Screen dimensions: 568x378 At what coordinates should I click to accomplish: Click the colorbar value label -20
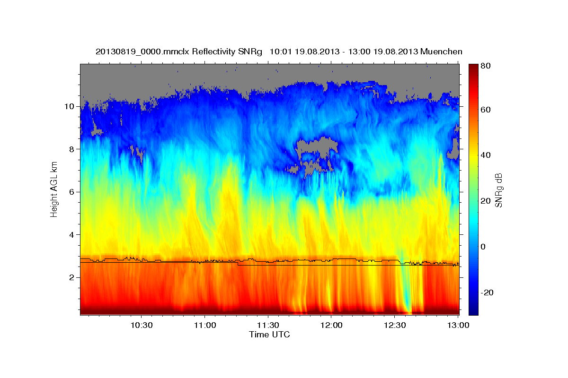coord(488,292)
